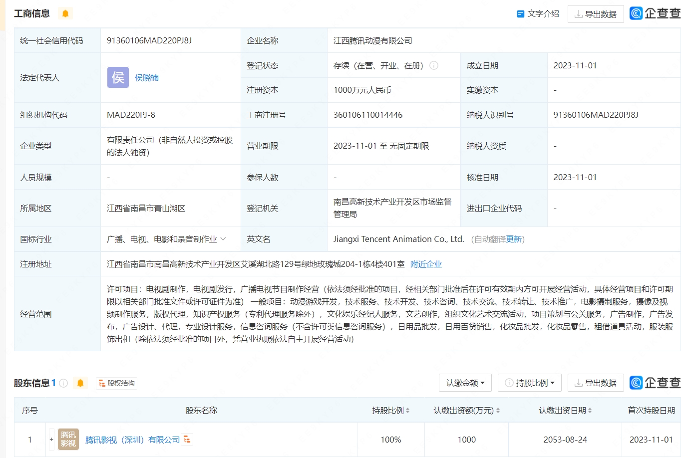
Task: Click 成立日期 value 2023-11-01
Action: 575,66
